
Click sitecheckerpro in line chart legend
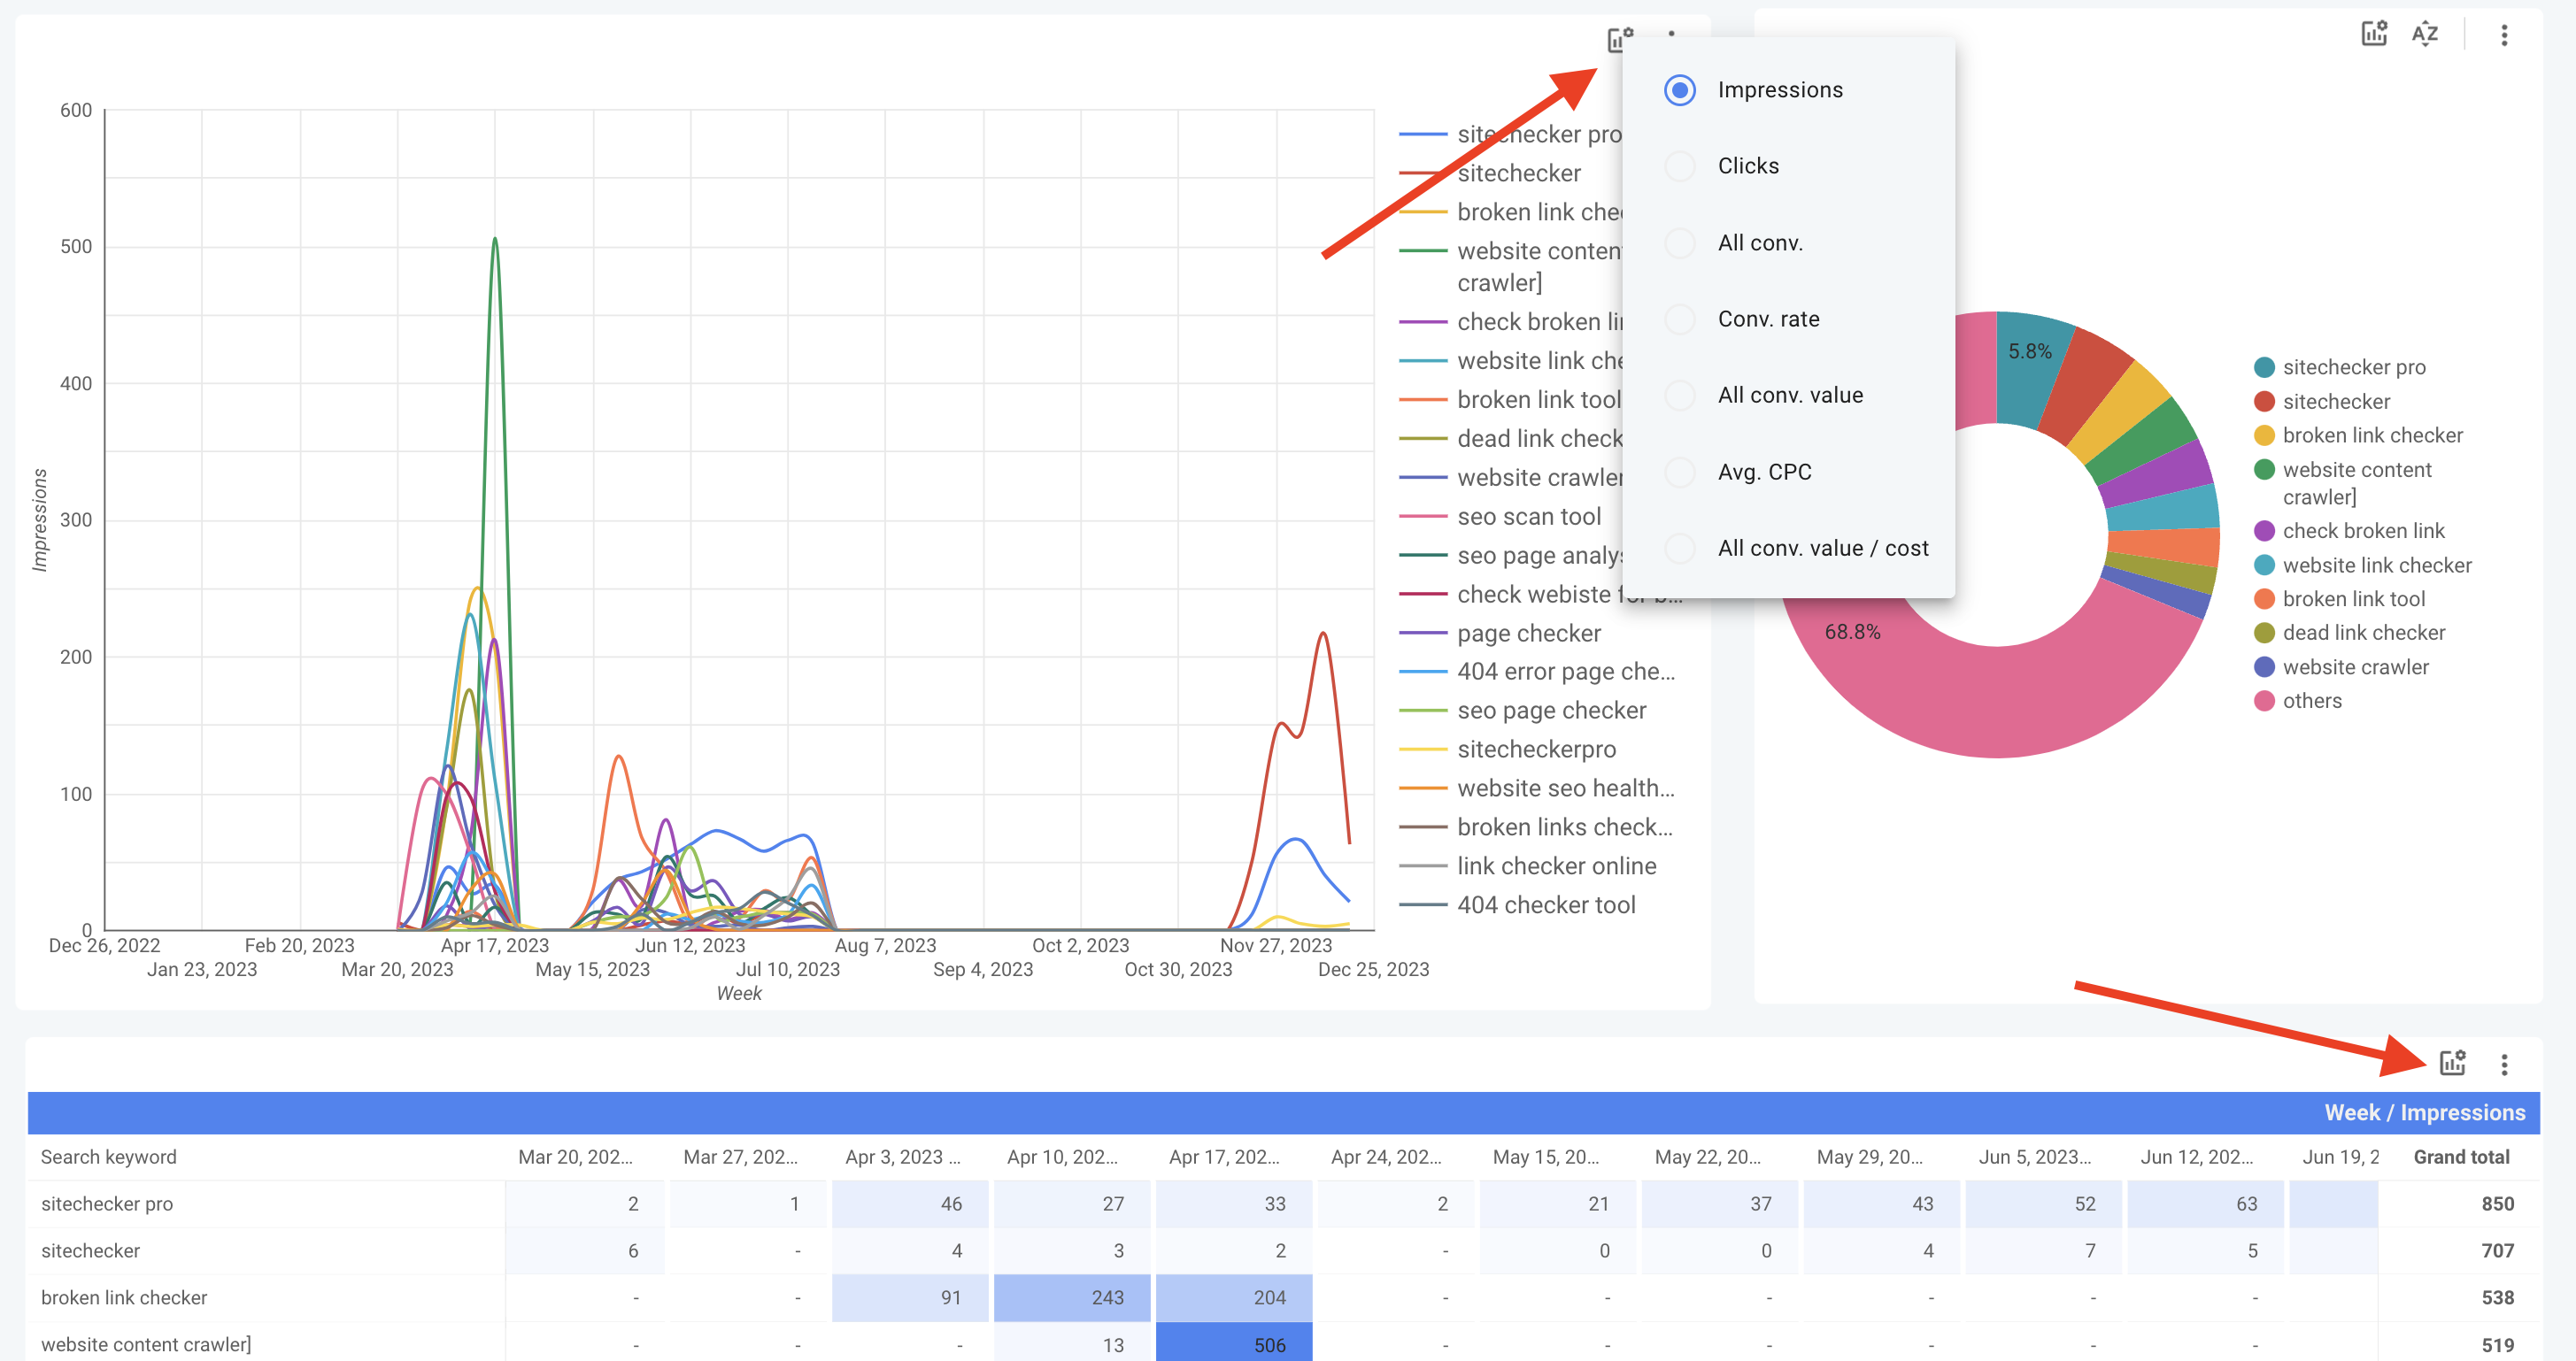[x=1536, y=750]
